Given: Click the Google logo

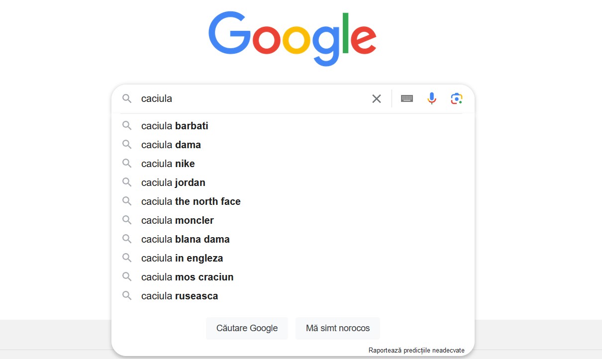Looking at the screenshot, I should tap(293, 39).
